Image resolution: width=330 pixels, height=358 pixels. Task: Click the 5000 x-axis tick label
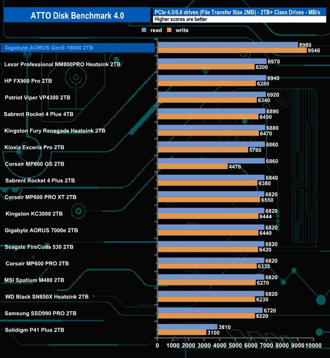tap(235, 345)
